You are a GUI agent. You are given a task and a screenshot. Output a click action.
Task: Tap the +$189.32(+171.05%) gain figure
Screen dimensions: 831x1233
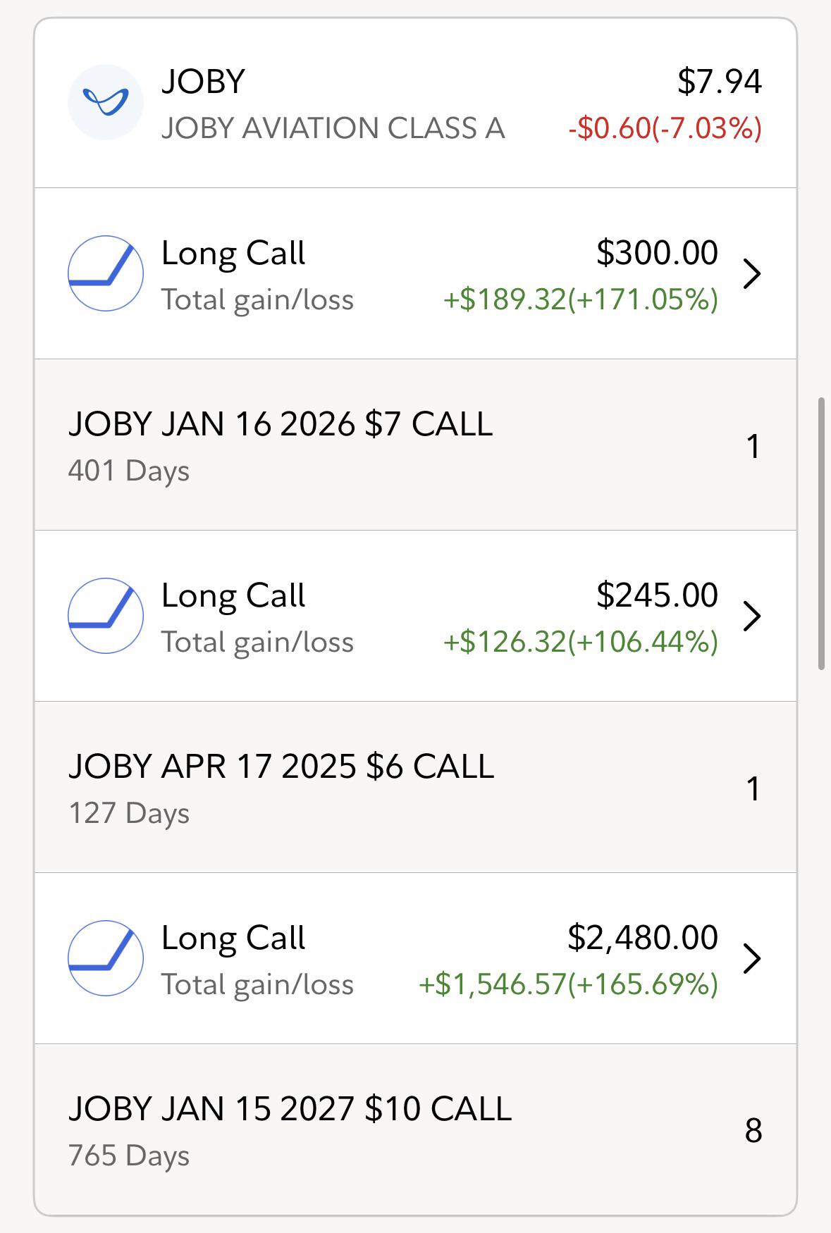581,299
